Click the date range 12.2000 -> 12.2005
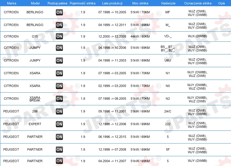This screenshot has height=166, width=231. [x=112, y=36]
